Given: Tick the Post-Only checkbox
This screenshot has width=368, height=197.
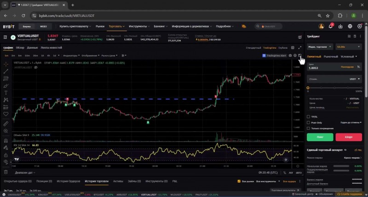Looking at the screenshot, I should (x=308, y=122).
